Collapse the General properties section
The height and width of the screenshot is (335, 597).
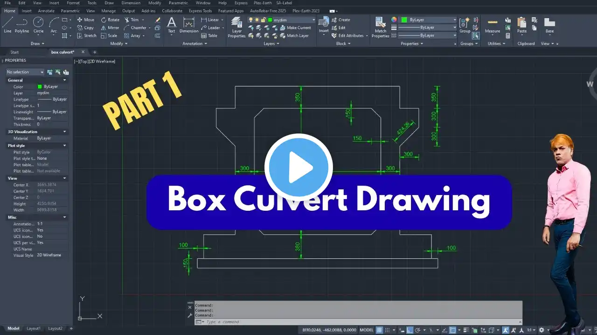point(65,80)
